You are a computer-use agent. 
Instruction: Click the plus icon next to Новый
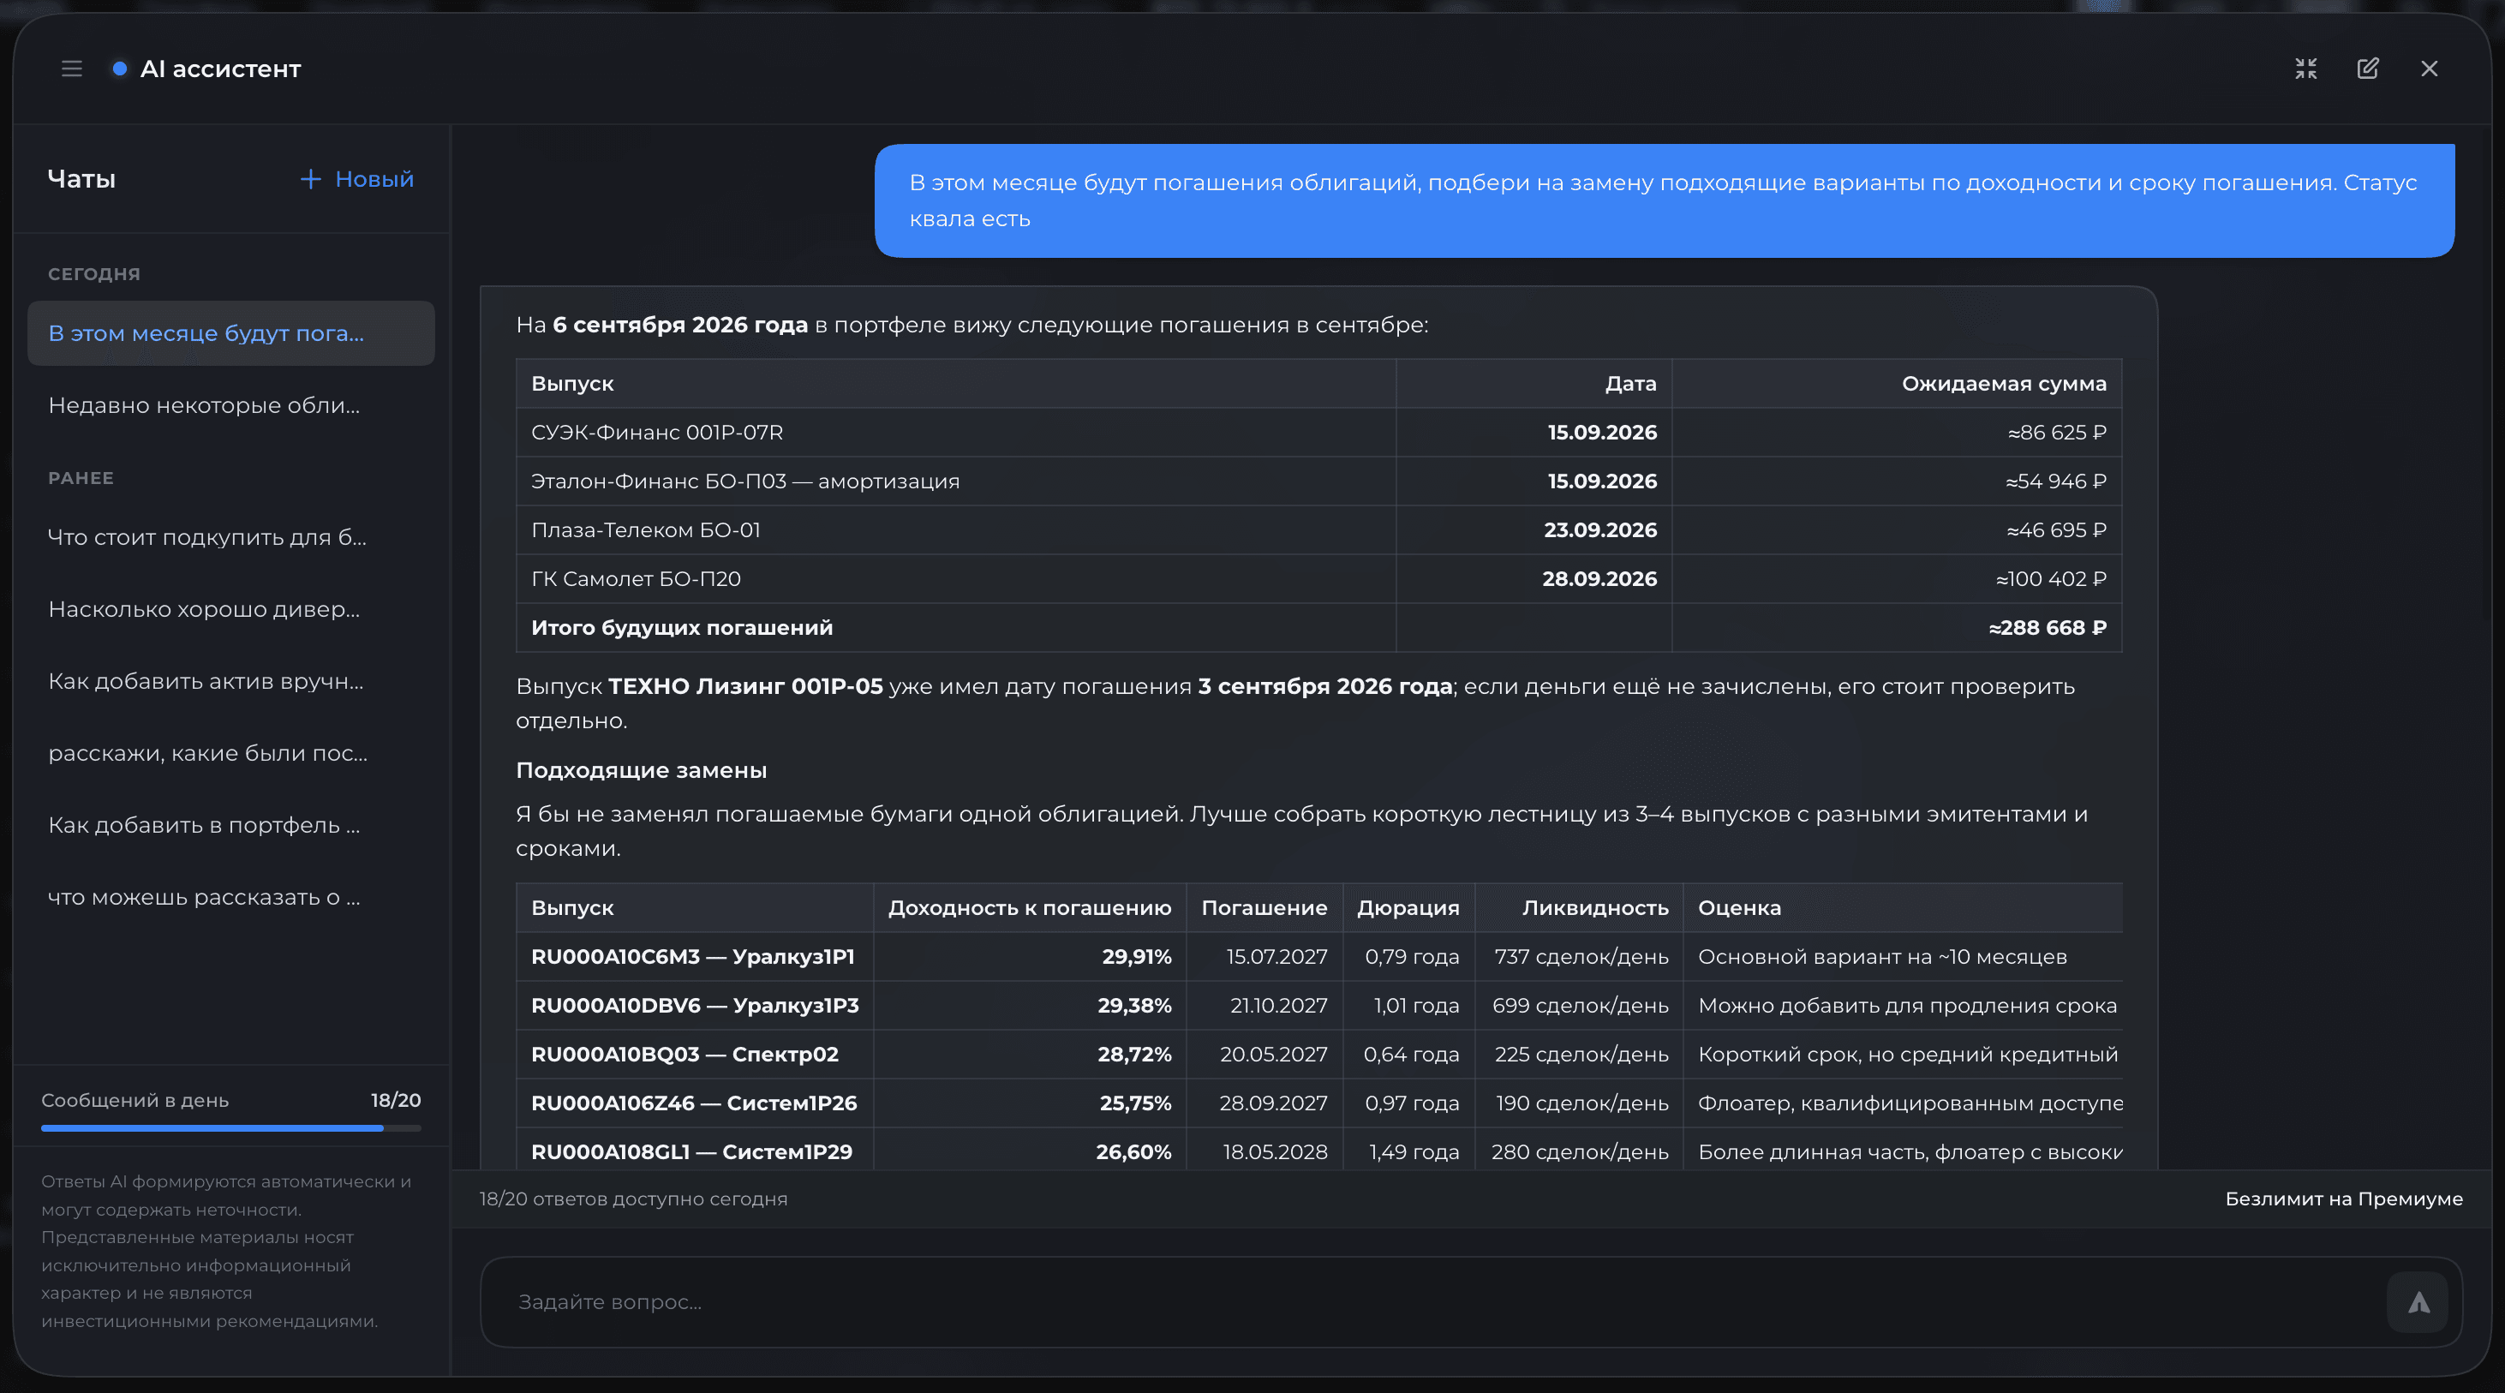tap(310, 179)
